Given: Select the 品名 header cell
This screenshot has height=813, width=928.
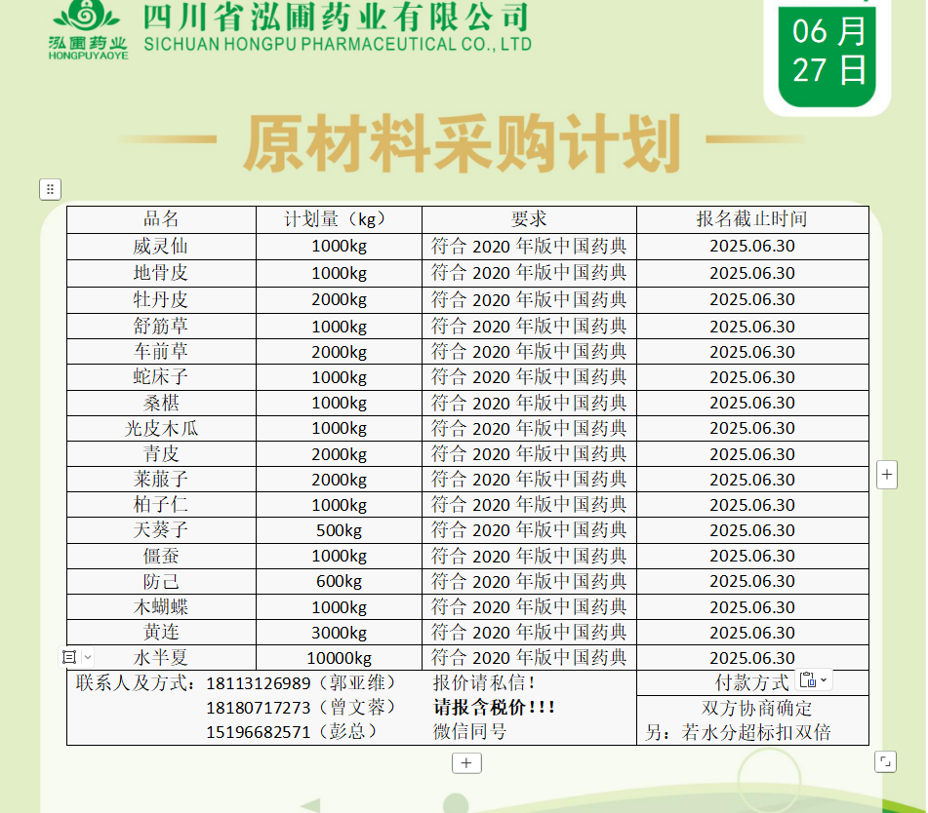Looking at the screenshot, I should coord(161,219).
